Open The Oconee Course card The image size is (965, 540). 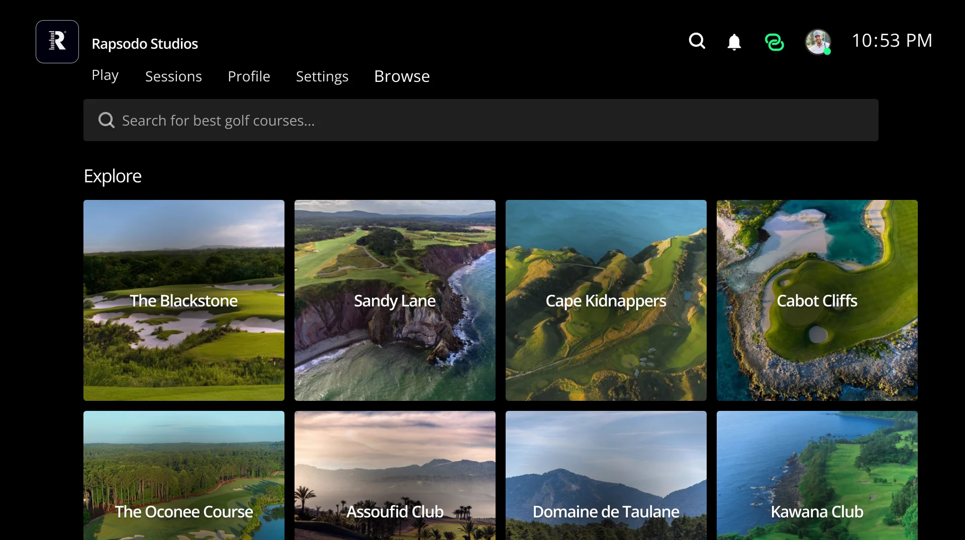click(x=184, y=476)
